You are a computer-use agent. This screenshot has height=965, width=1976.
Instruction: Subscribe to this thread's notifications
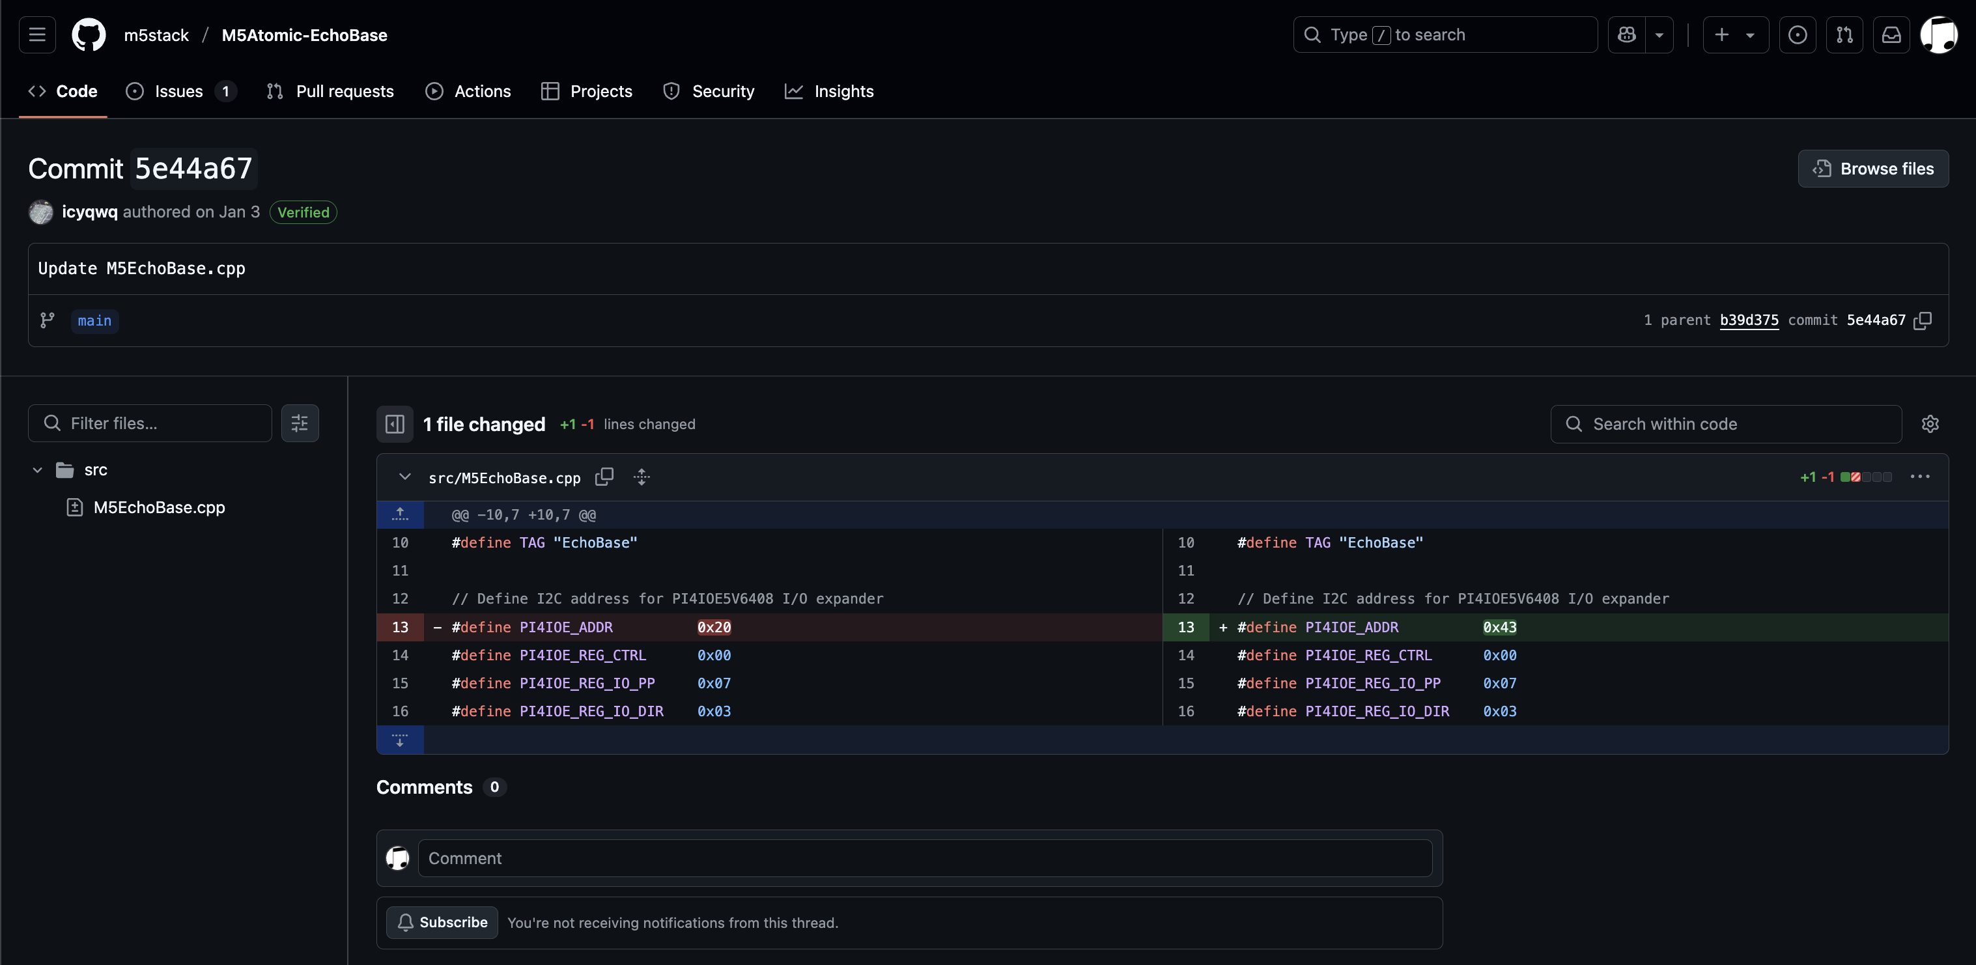(x=442, y=922)
